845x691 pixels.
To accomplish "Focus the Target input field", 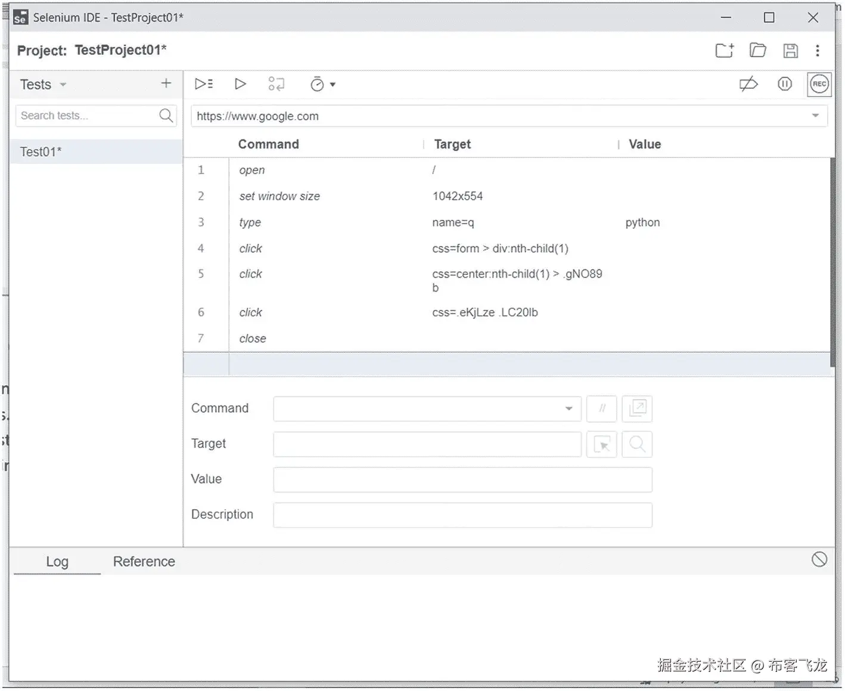I will [x=427, y=445].
